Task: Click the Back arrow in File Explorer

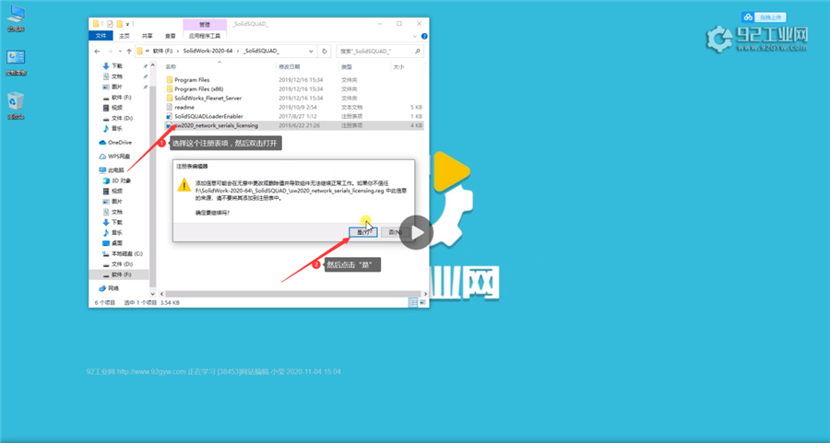Action: (97, 52)
